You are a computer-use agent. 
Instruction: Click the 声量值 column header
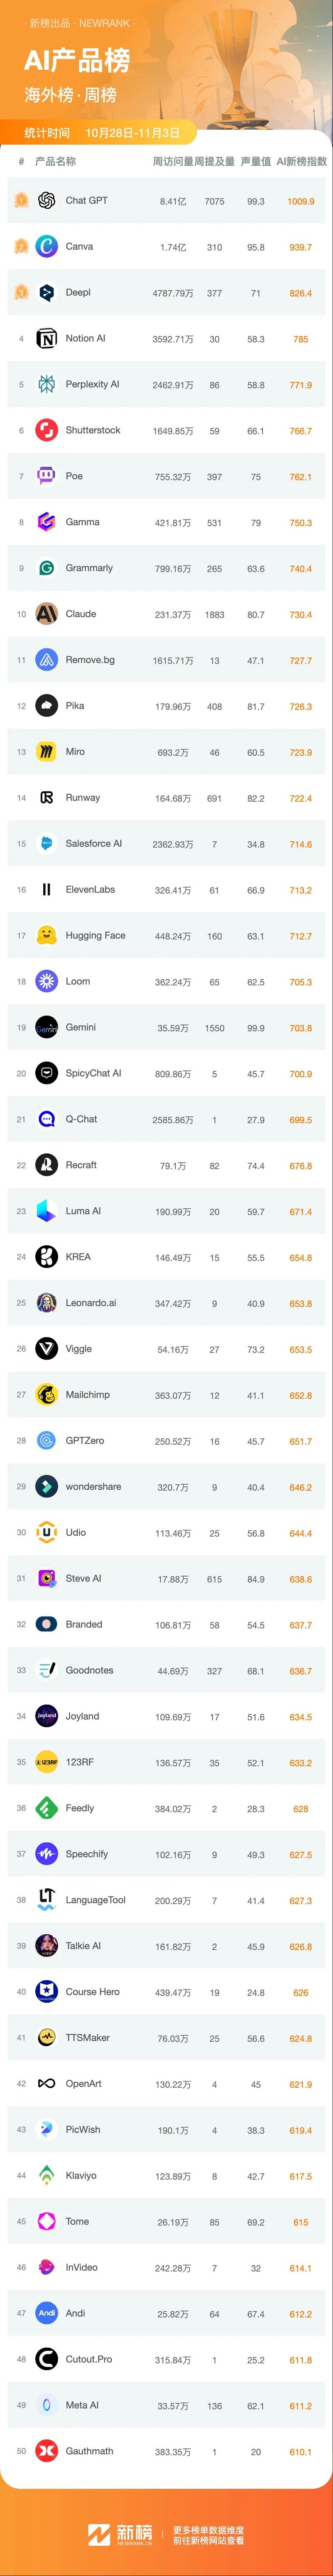(x=256, y=161)
